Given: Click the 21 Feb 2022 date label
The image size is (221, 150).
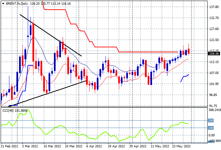Looking at the screenshot, I should [x=10, y=146].
